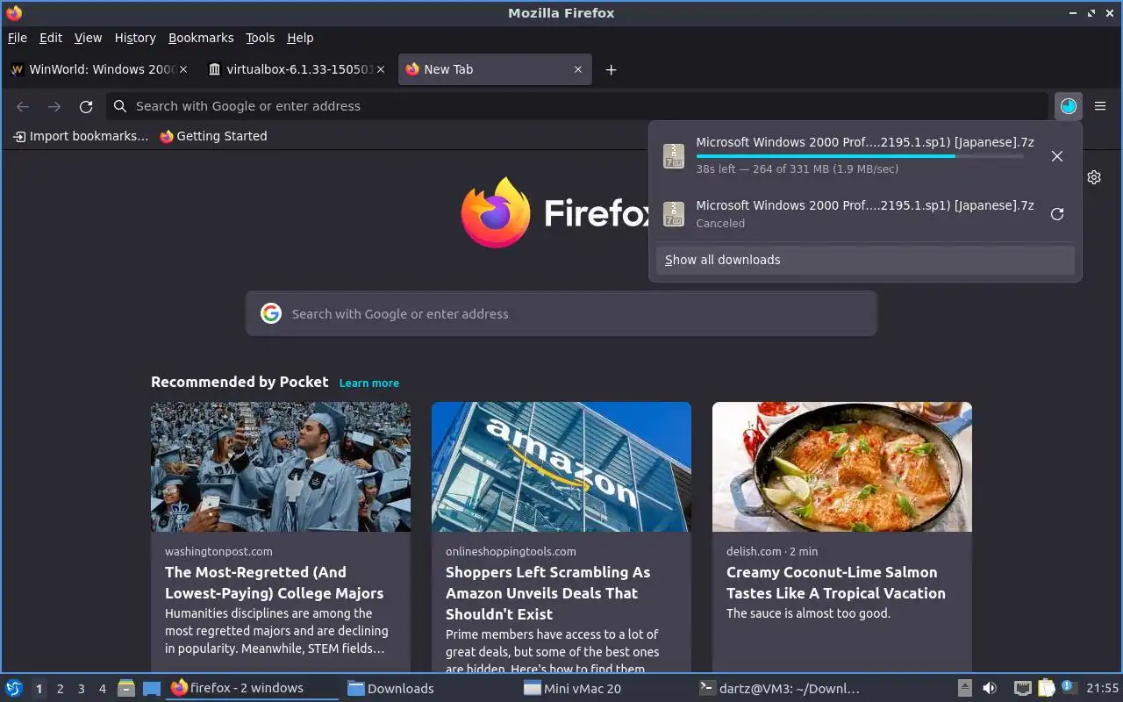
Task: Click the salmon dish thumbnail
Action: coord(842,467)
